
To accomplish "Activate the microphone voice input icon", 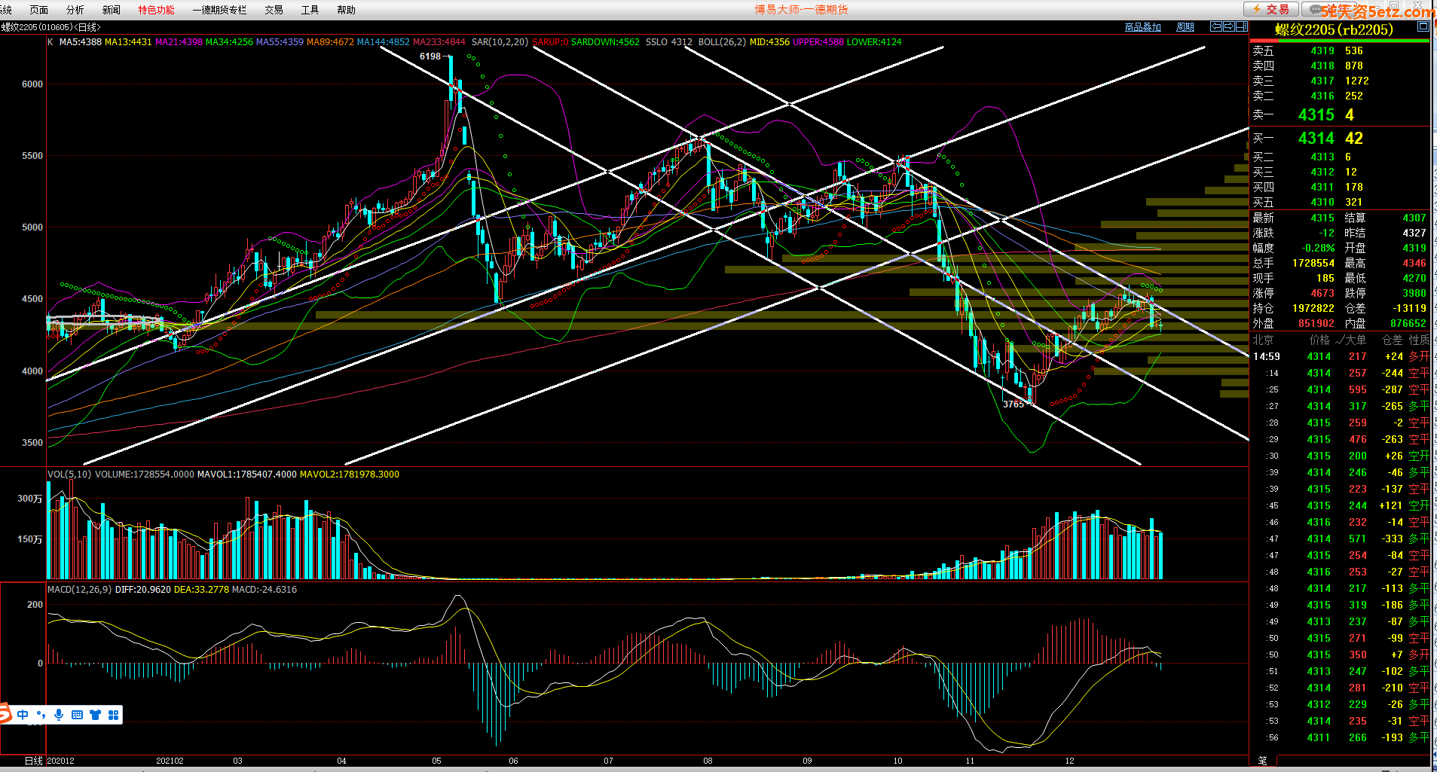I will (59, 715).
